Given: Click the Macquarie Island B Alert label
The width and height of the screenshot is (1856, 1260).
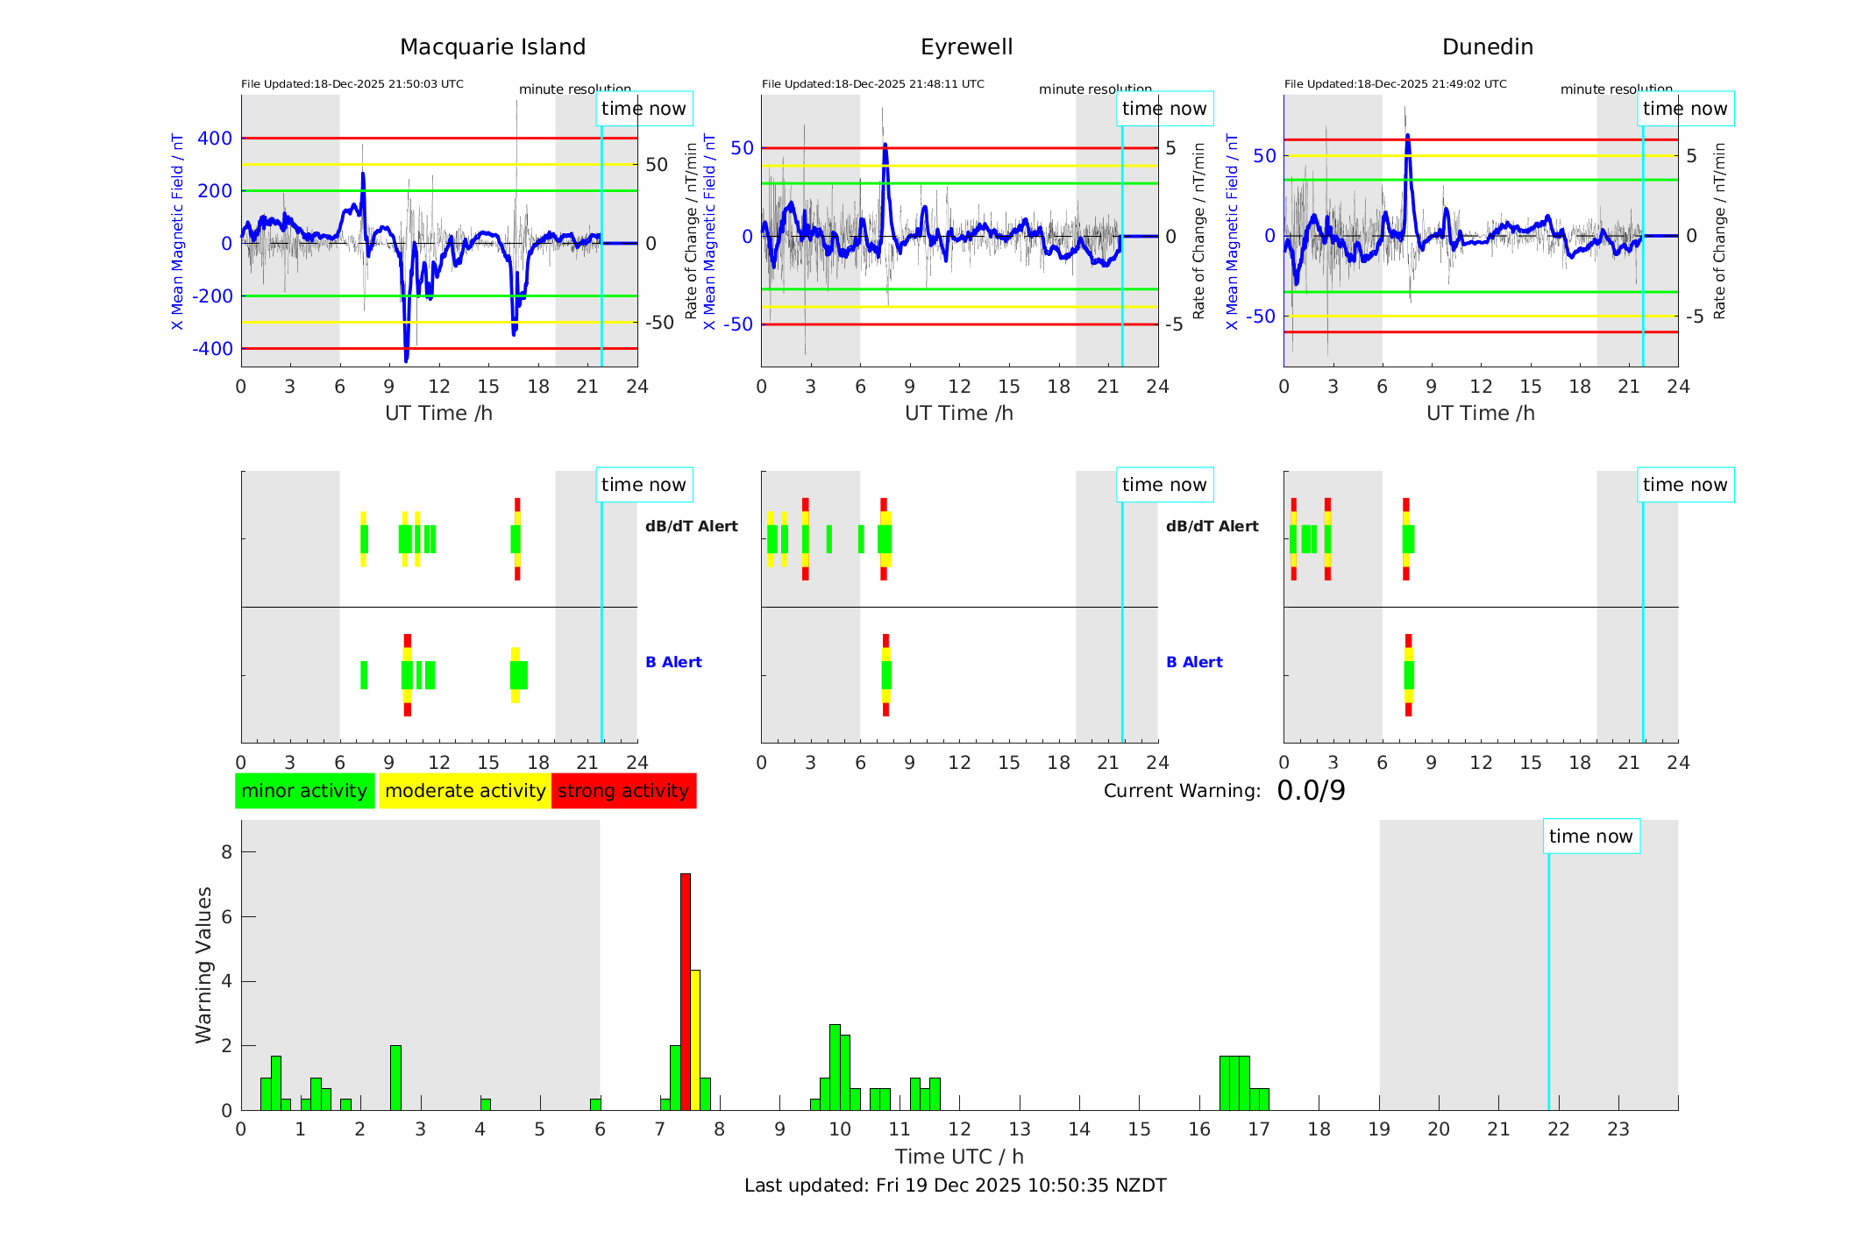Looking at the screenshot, I should point(673,662).
